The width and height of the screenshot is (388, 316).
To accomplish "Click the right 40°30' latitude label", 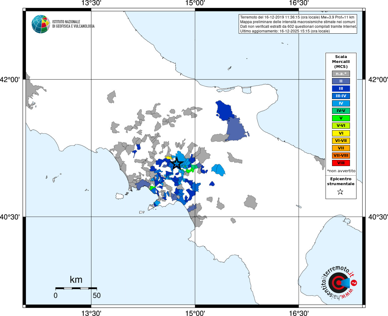I will point(378,217).
